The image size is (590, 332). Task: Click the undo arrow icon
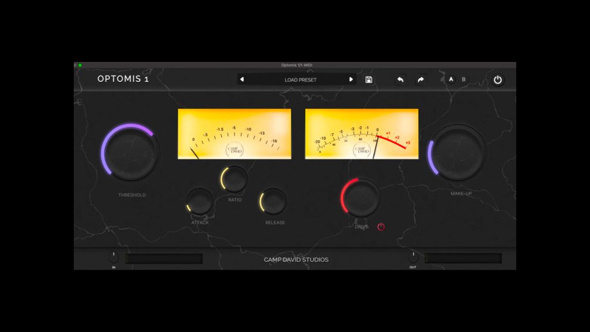(x=400, y=80)
